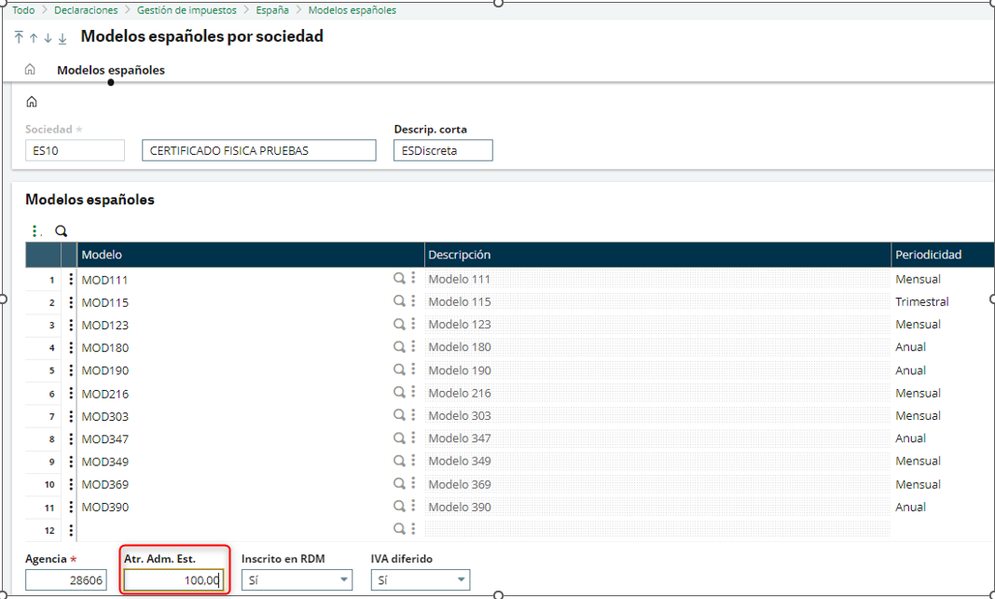Open row menu for MOD180 line
Viewport: 995px width, 599px height.
pos(71,347)
